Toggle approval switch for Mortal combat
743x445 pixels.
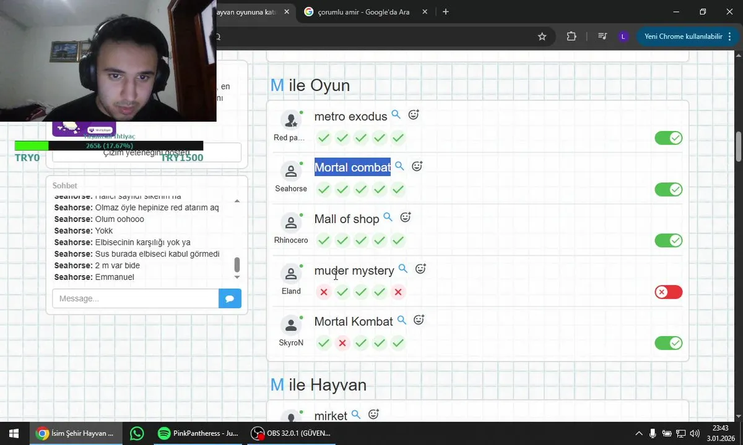(x=668, y=189)
